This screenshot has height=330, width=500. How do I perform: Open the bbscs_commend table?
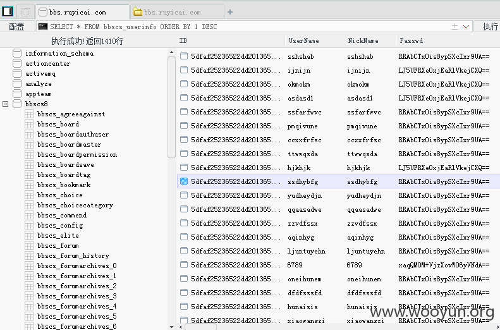point(62,215)
